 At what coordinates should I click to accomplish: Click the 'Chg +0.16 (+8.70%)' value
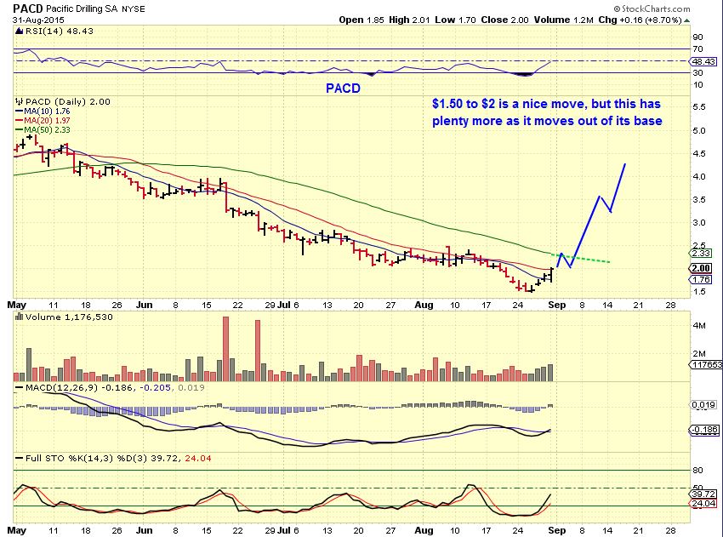(640, 20)
